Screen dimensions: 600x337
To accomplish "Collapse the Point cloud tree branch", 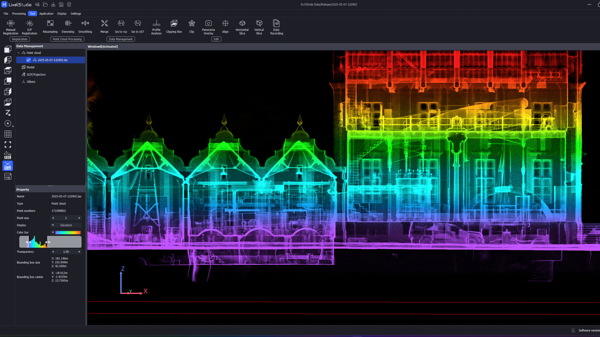I will pos(19,52).
